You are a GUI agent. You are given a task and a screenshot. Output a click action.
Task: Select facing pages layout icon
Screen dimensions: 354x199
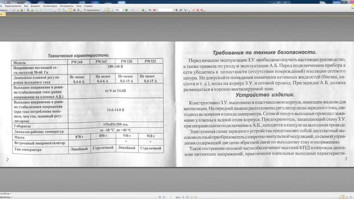[347, 197]
